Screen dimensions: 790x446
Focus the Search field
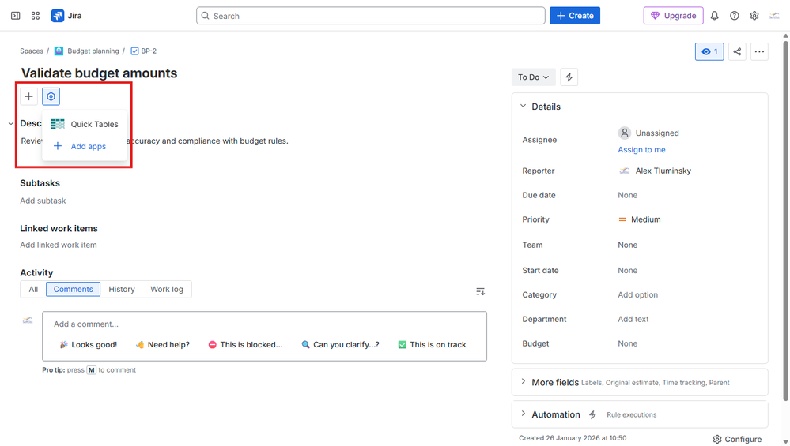[370, 16]
